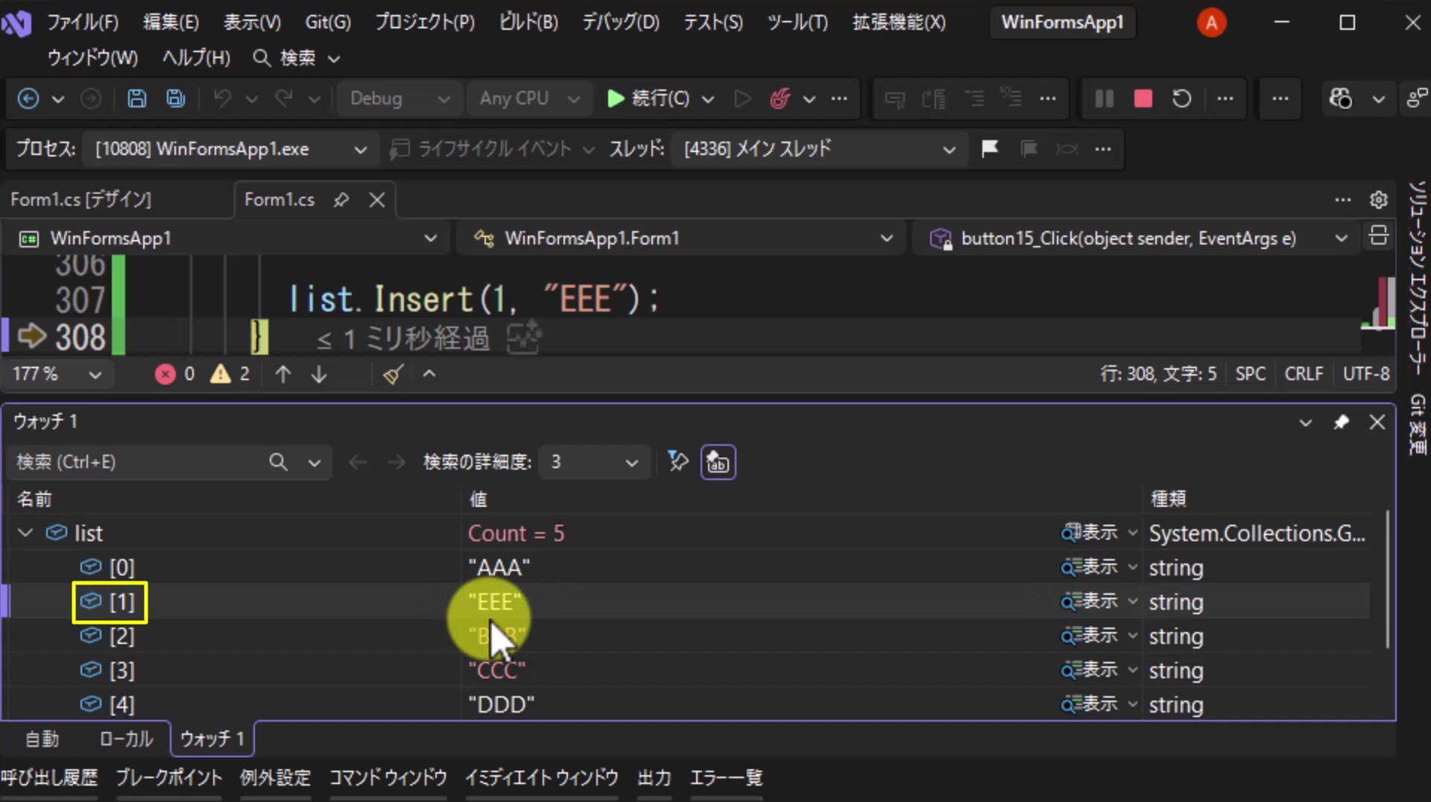Open the ファイル(F) menu
The width and height of the screenshot is (1431, 802).
[83, 22]
